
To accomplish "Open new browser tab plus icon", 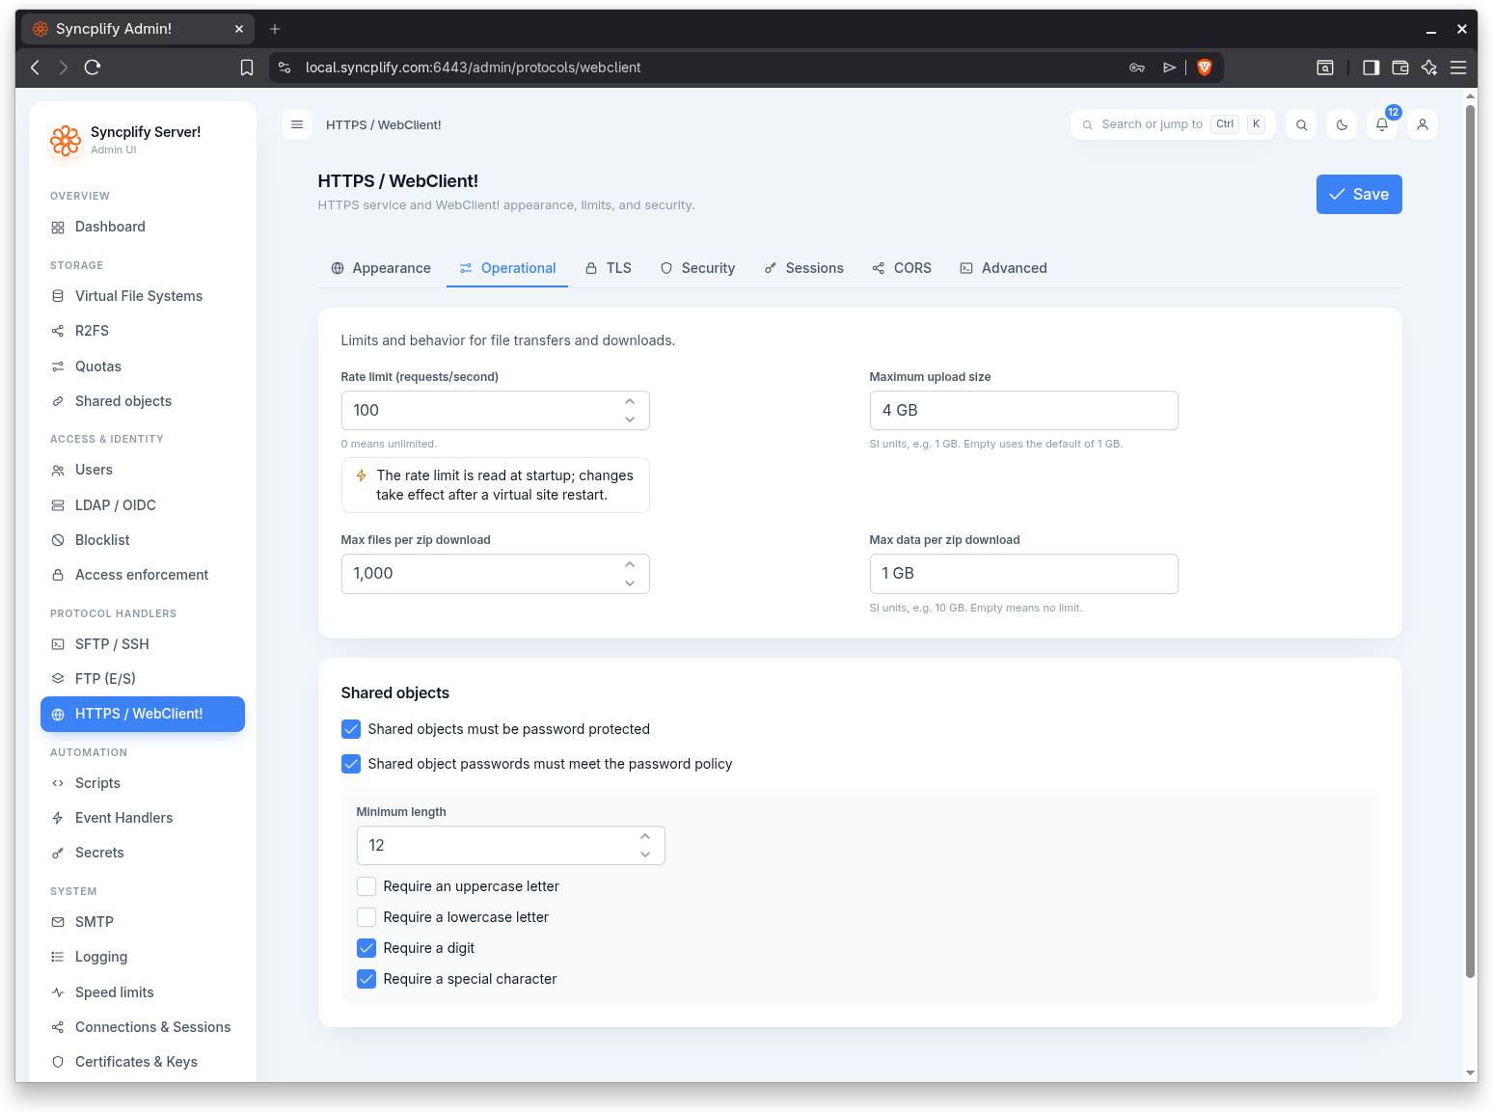I will [275, 29].
